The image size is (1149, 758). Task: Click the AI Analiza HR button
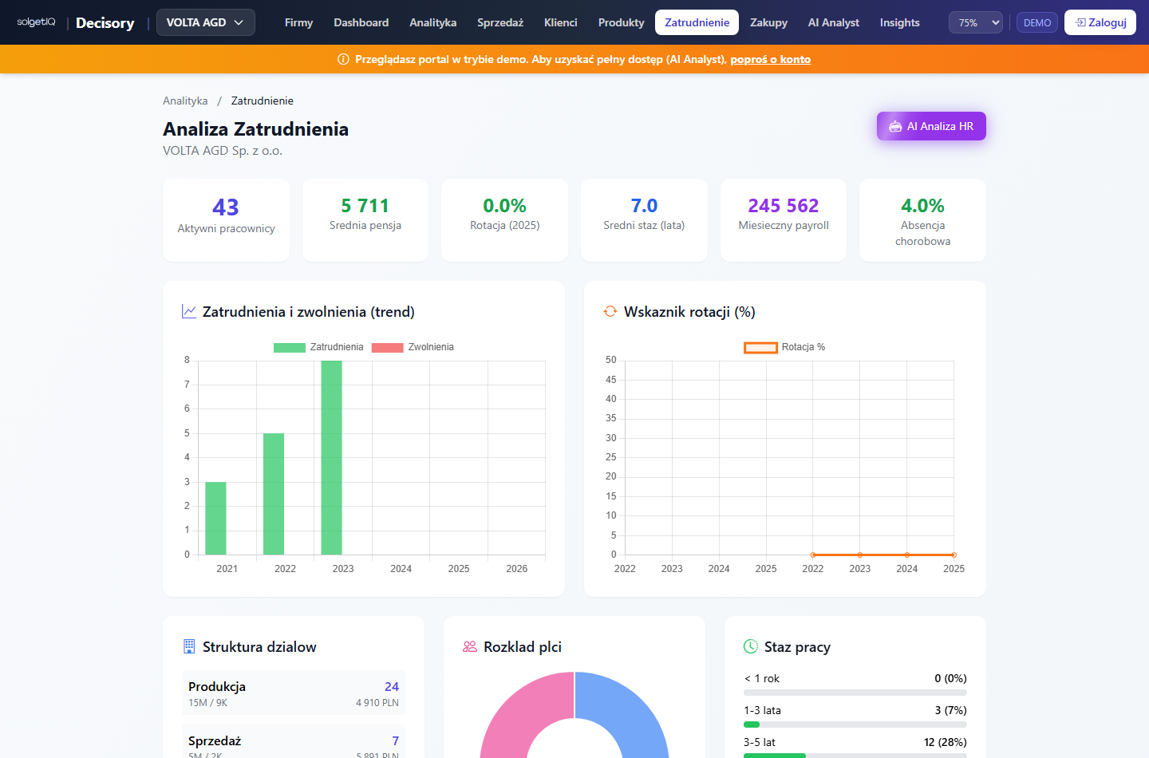931,126
